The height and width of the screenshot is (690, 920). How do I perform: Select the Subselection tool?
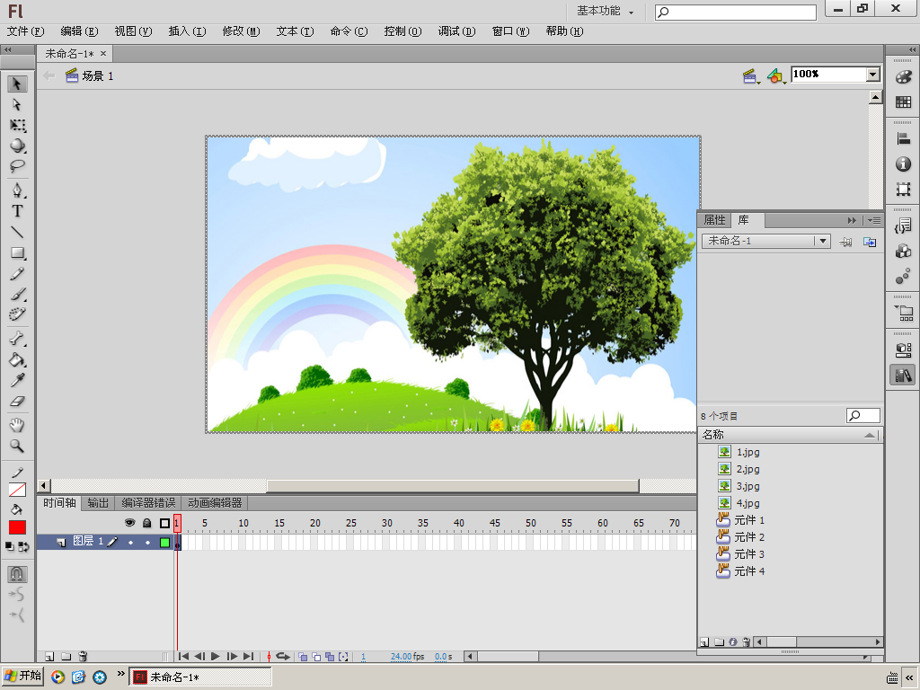(17, 104)
